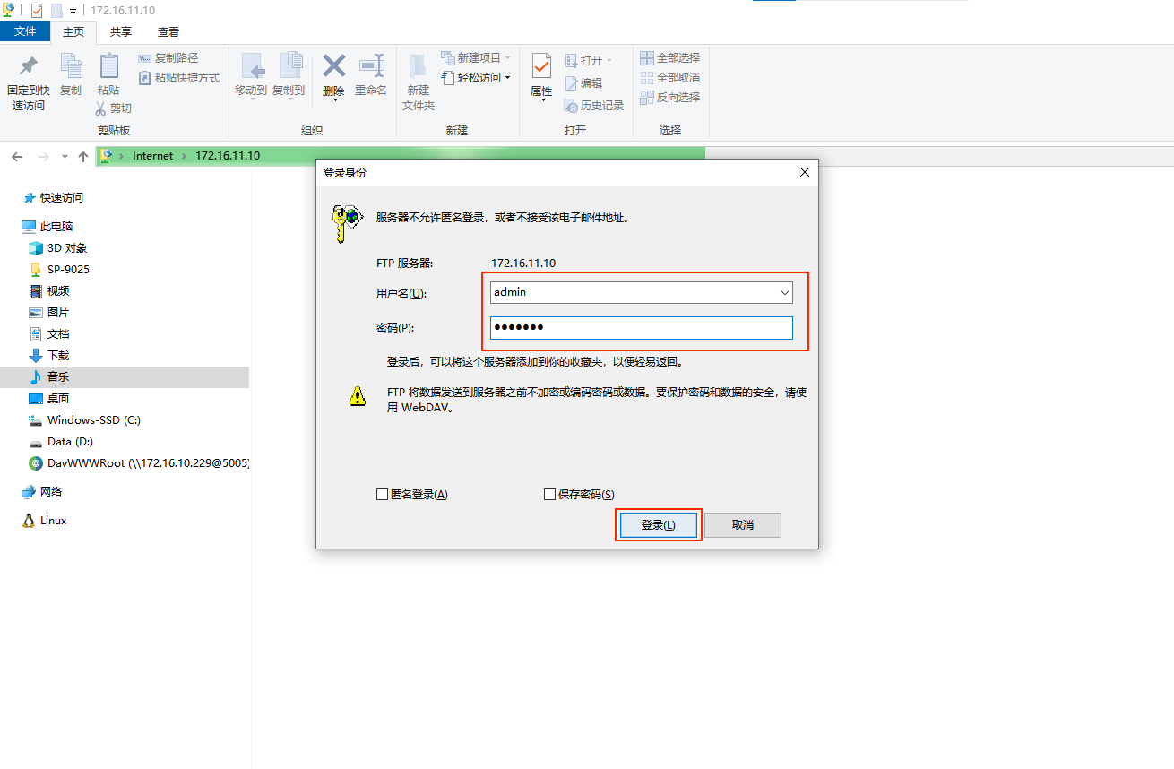Click the pin to Quick Access icon

[x=28, y=67]
